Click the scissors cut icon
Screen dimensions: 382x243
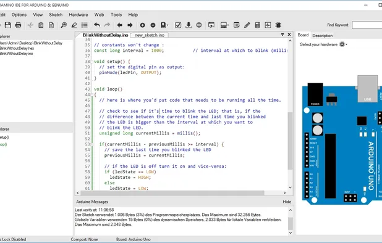click(x=30, y=25)
